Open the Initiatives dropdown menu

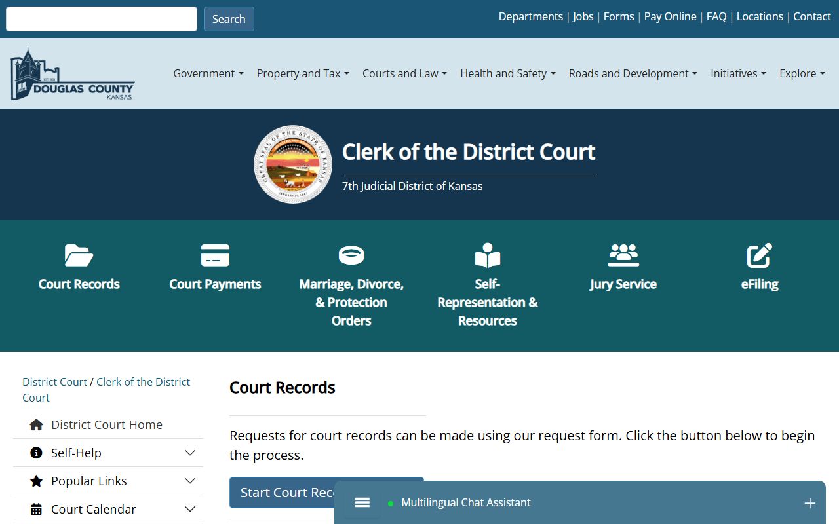pos(738,73)
